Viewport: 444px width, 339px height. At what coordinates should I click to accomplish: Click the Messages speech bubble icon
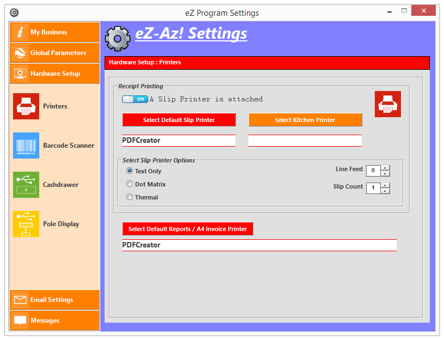tap(20, 320)
